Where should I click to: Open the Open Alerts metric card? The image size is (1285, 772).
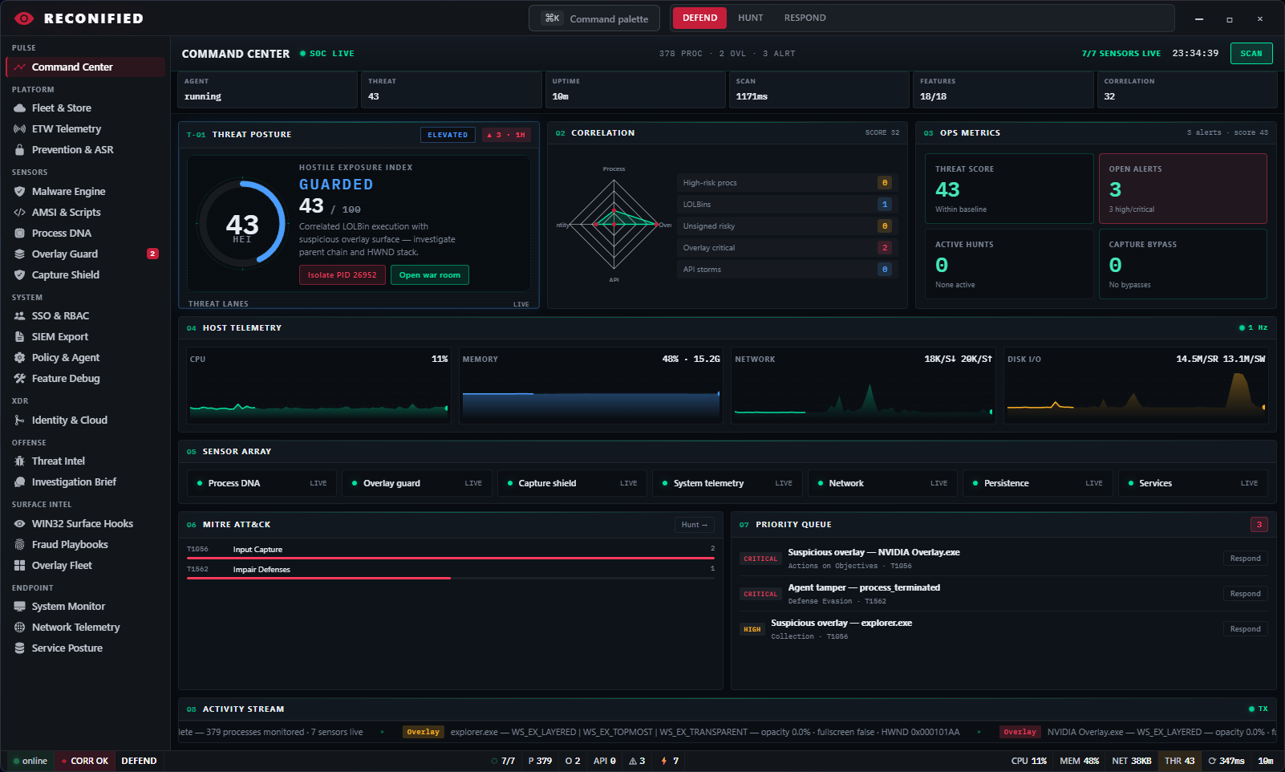[1182, 189]
